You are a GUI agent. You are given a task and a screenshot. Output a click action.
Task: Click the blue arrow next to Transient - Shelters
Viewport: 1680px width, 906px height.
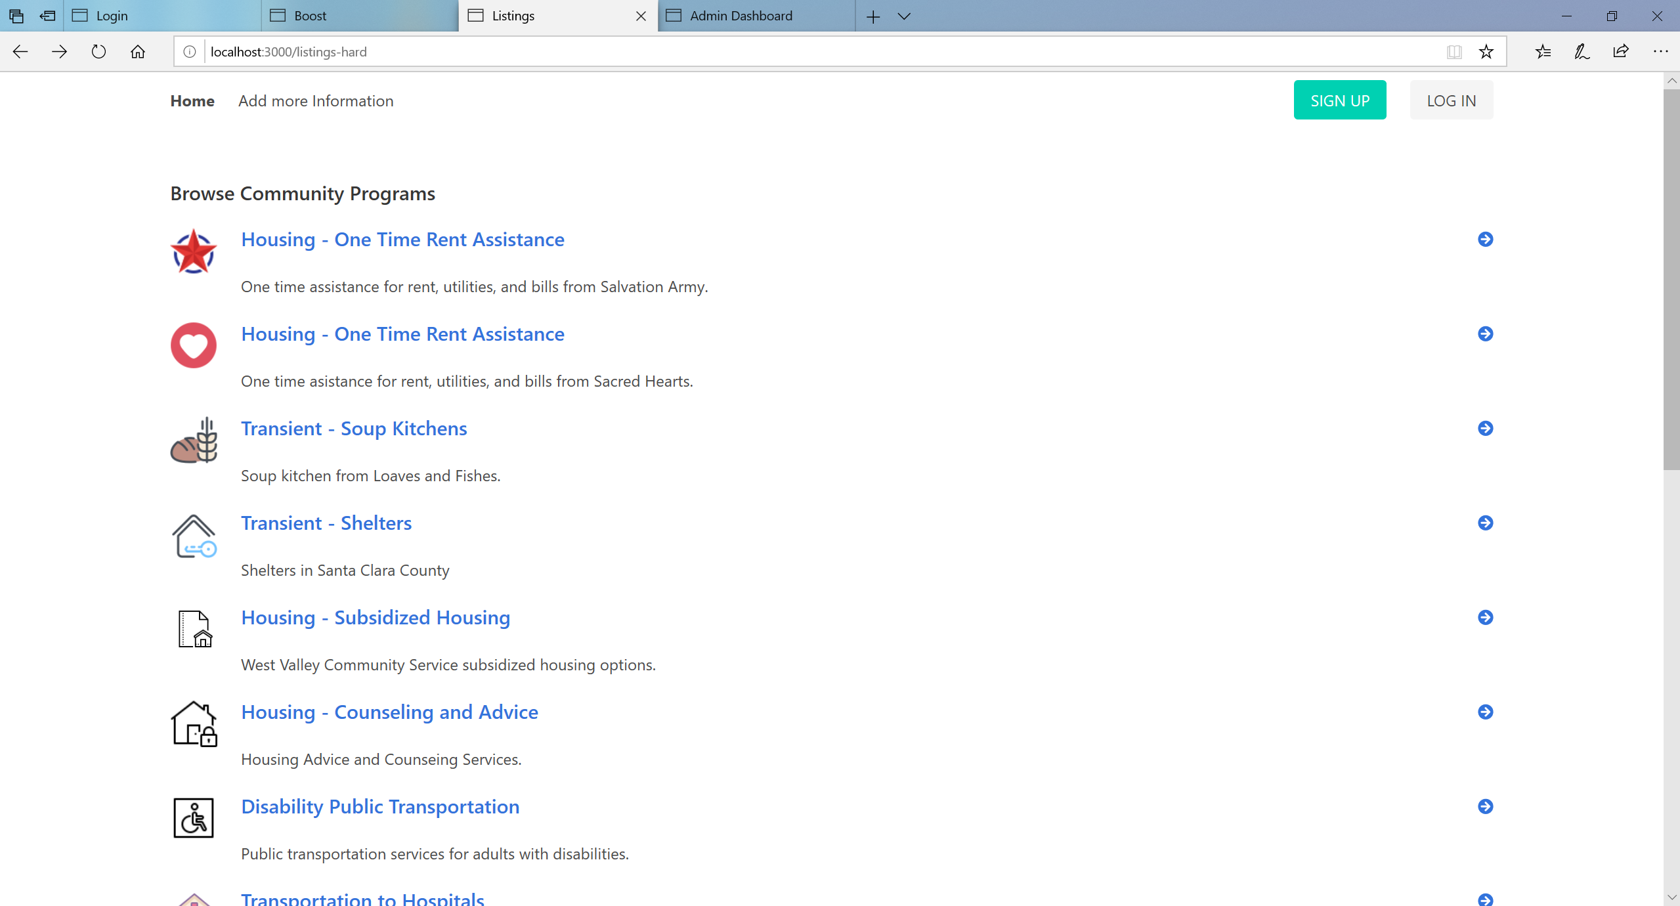pyautogui.click(x=1485, y=523)
